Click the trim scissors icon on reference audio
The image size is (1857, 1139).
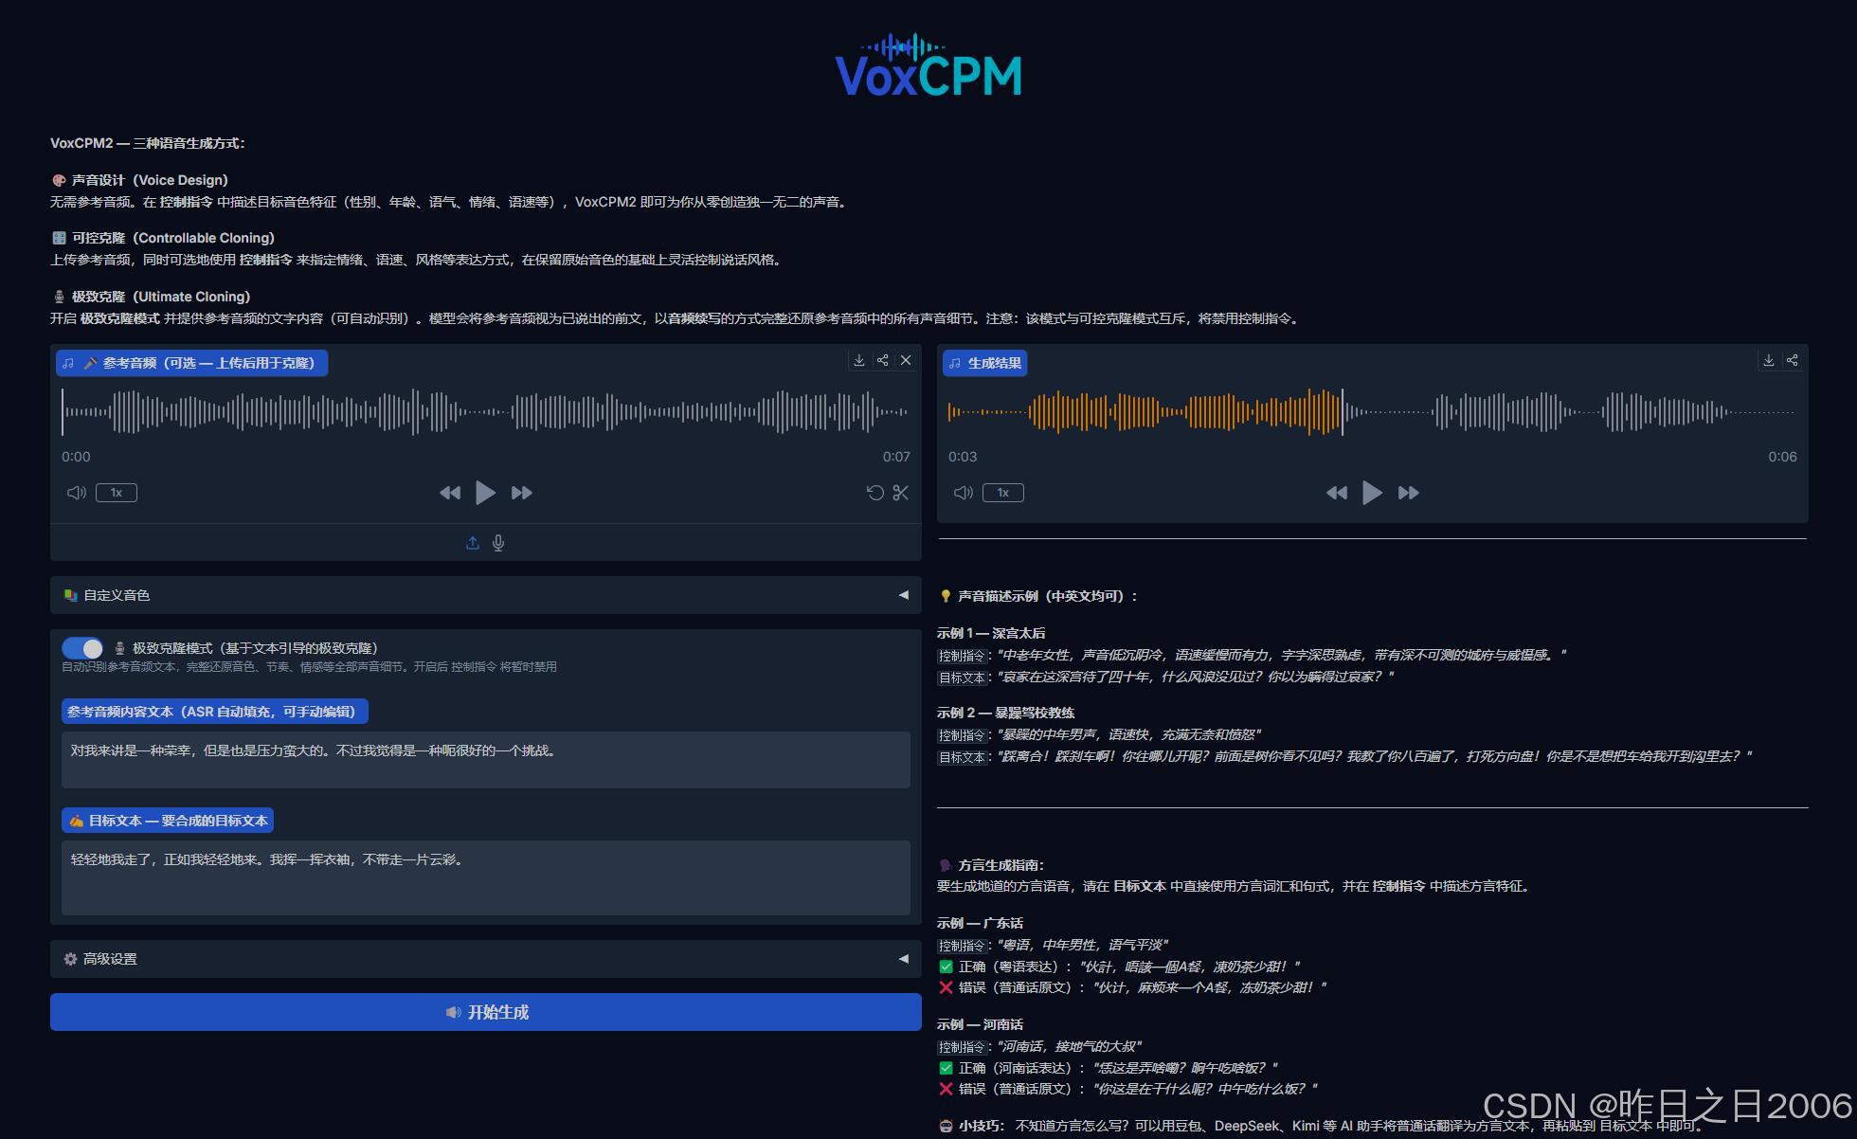click(x=900, y=493)
